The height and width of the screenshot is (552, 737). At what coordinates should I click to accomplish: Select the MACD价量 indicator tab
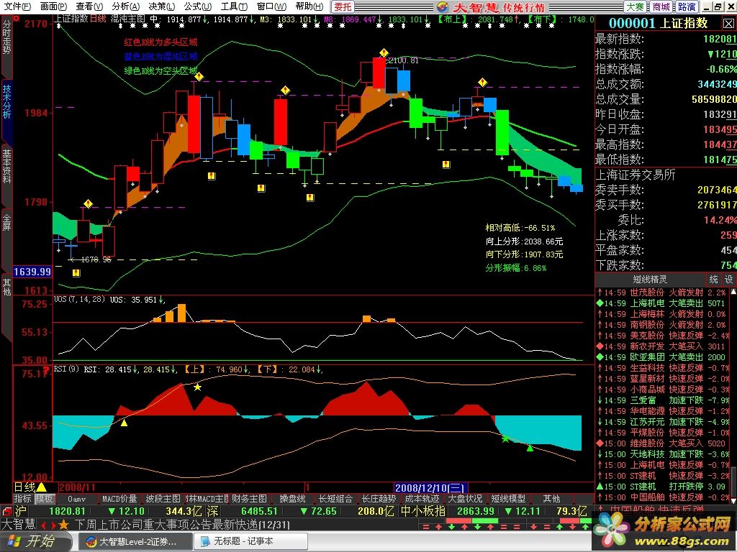[x=119, y=499]
